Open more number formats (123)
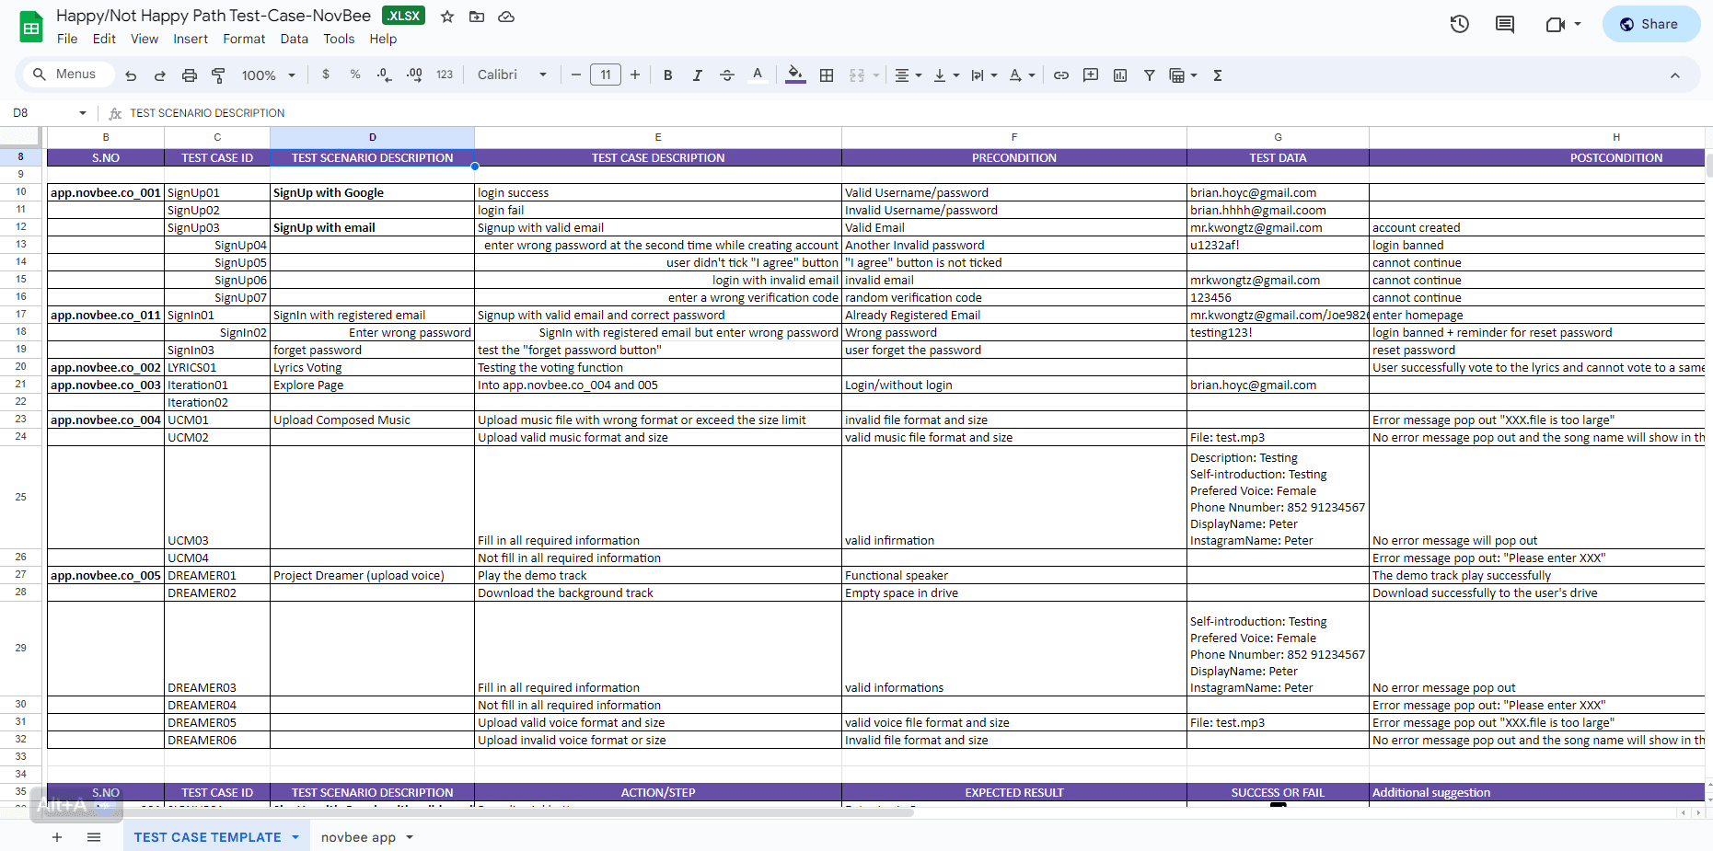The image size is (1713, 851). [445, 75]
